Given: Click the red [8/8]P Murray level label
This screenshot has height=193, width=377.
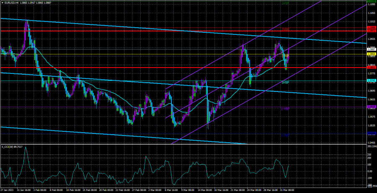Looking at the screenshot, I should [x=285, y=29].
